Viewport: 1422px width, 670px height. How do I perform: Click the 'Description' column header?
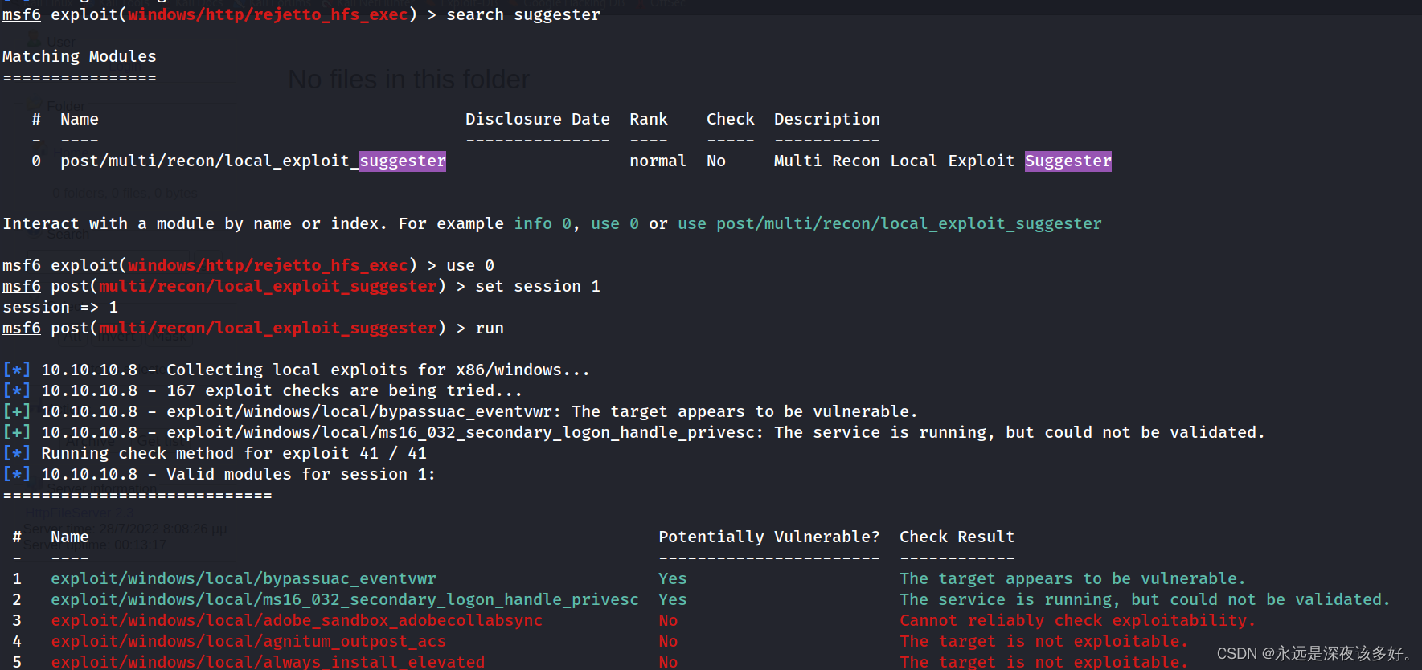(x=827, y=119)
